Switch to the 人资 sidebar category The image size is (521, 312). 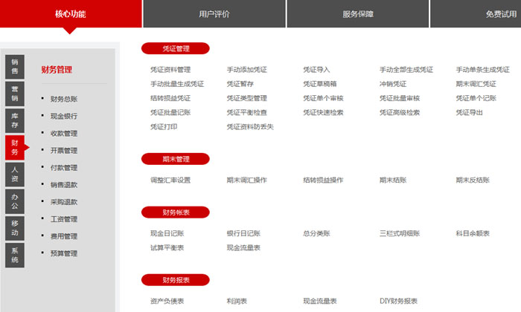coord(14,173)
